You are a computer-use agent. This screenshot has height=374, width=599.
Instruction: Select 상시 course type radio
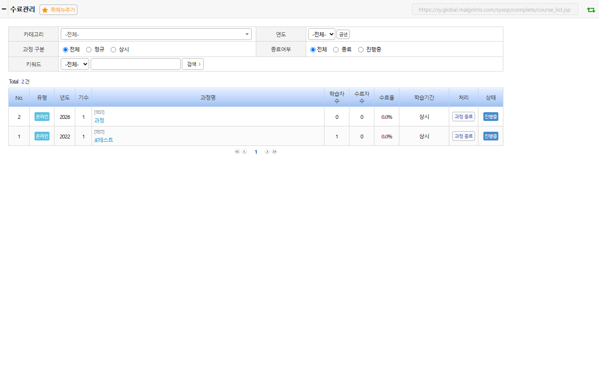[113, 49]
